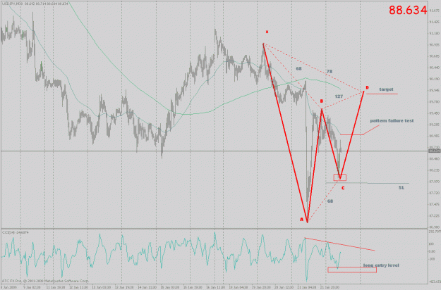Select the "pattern failure test" label
Screen dimensions: 441x290
pyautogui.click(x=392, y=120)
